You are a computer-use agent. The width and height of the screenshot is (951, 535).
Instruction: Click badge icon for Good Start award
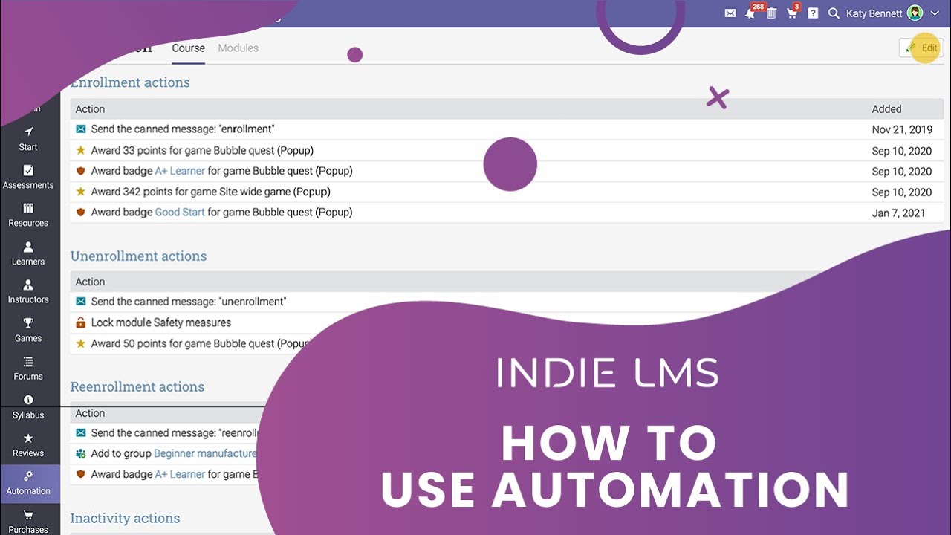[x=81, y=213]
